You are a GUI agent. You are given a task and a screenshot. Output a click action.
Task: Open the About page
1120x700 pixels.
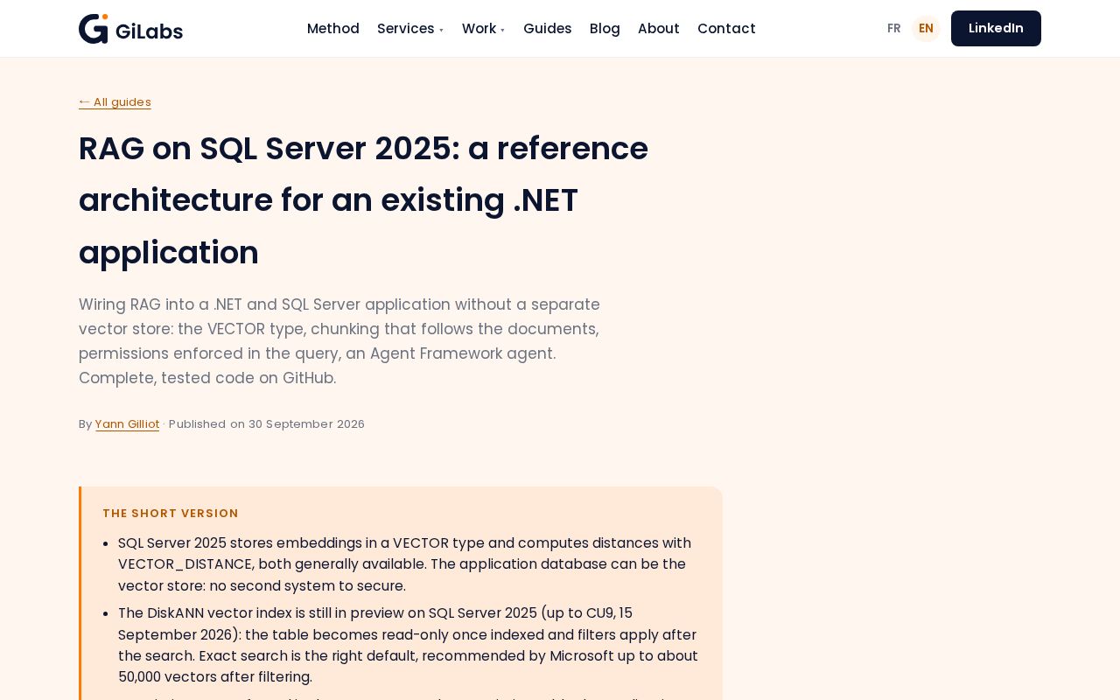[x=659, y=29]
